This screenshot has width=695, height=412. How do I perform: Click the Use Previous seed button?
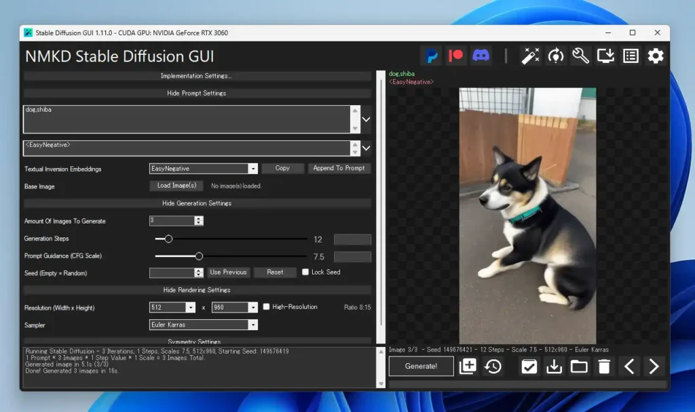[x=228, y=272]
